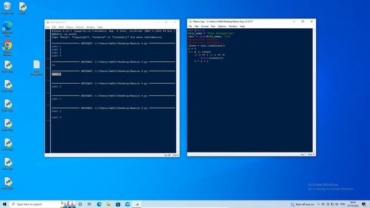Click the Ln Col status in shell window

(x=171, y=155)
